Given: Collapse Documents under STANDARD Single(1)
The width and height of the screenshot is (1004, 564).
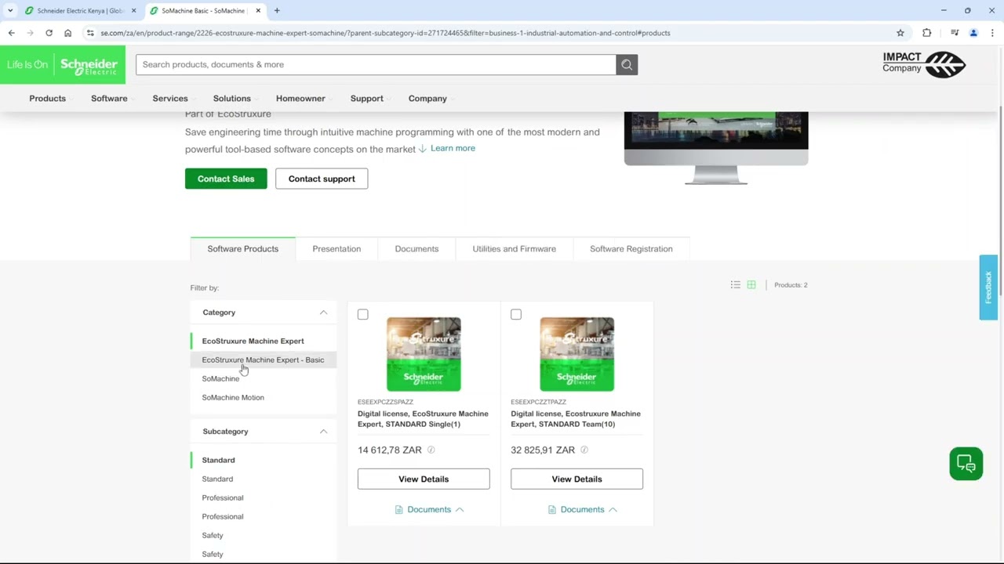Looking at the screenshot, I should click(x=429, y=509).
